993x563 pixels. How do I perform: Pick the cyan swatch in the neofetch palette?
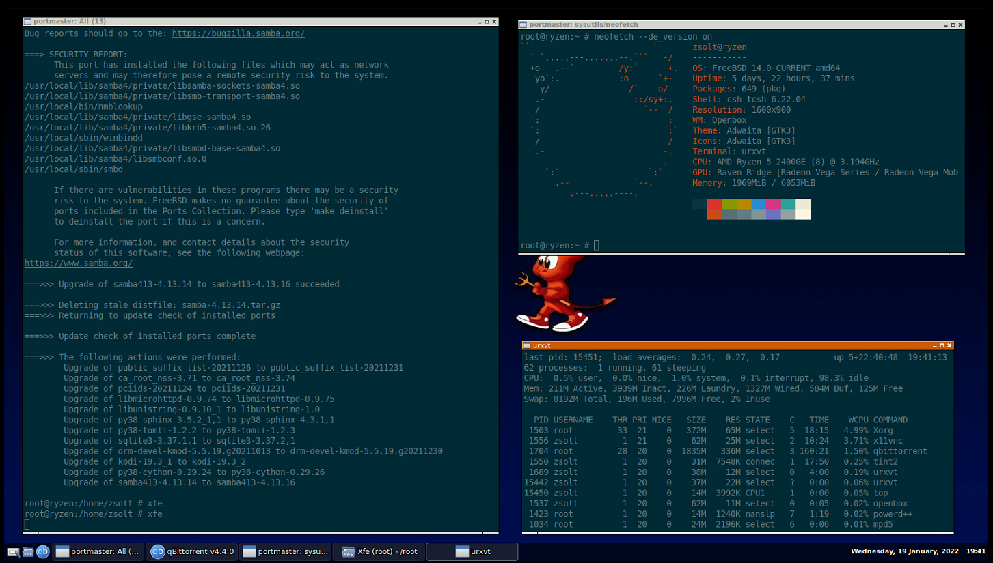tap(788, 204)
